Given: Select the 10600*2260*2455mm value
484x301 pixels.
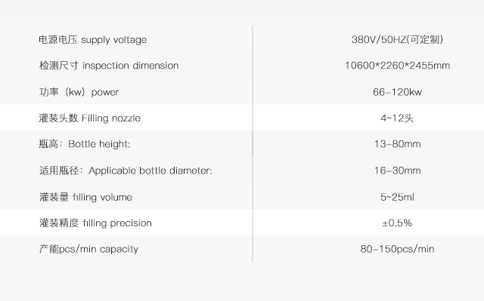Looking at the screenshot, I should 397,66.
